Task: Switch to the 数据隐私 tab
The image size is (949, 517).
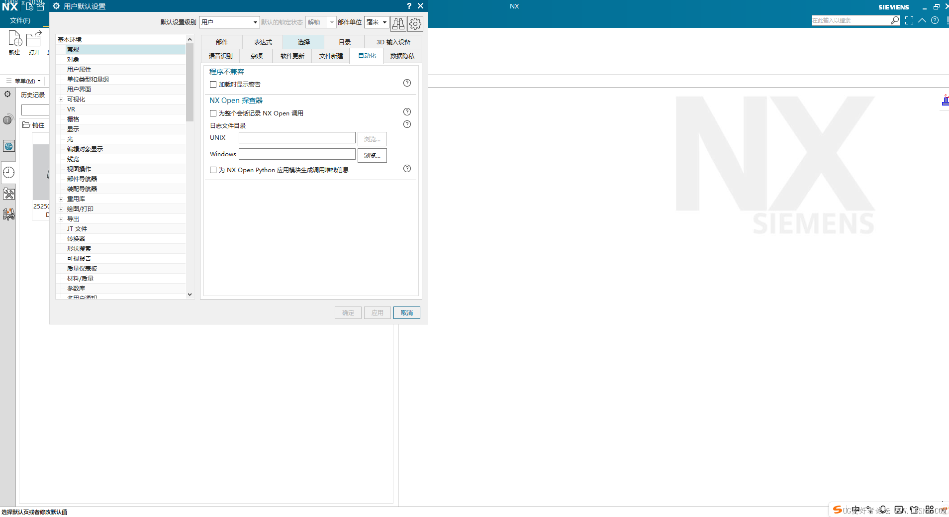Action: click(x=402, y=56)
